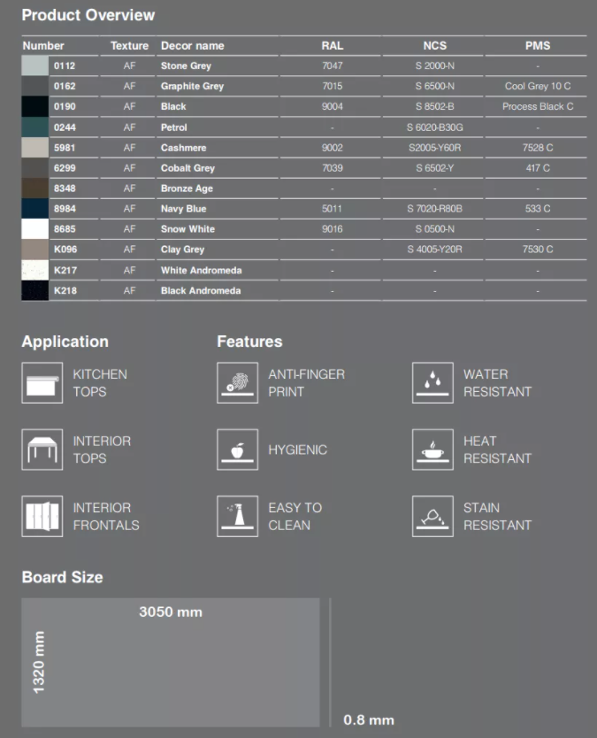Image resolution: width=597 pixels, height=738 pixels.
Task: Select the Black 0190 color swatch
Action: [34, 106]
